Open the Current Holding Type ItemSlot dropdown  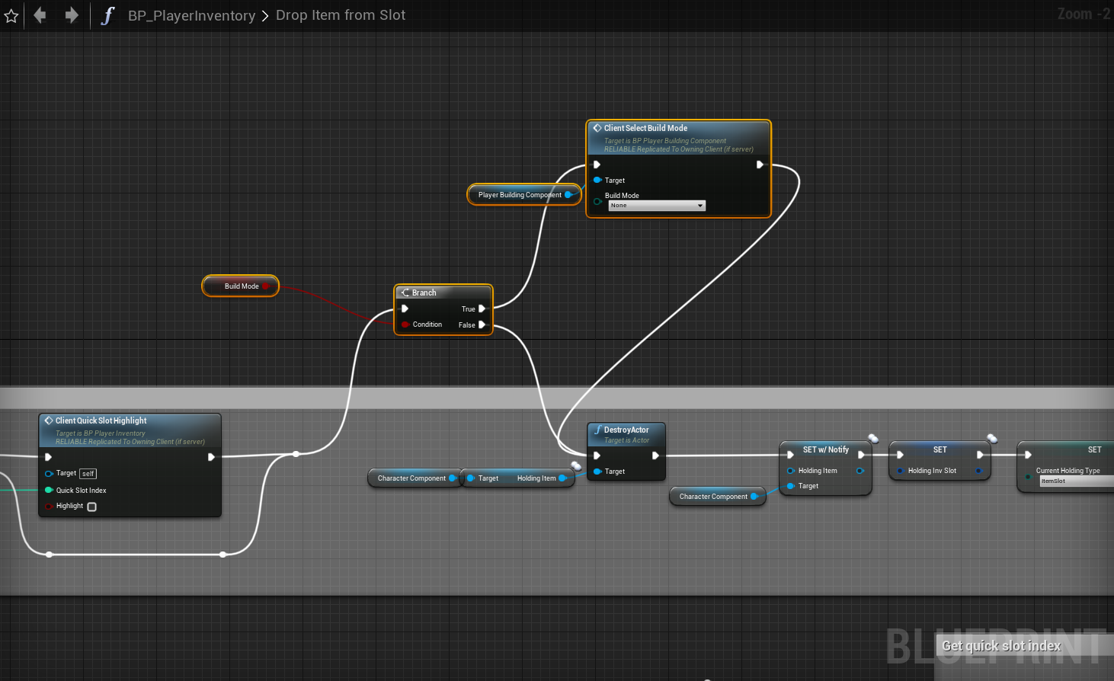pos(1077,481)
